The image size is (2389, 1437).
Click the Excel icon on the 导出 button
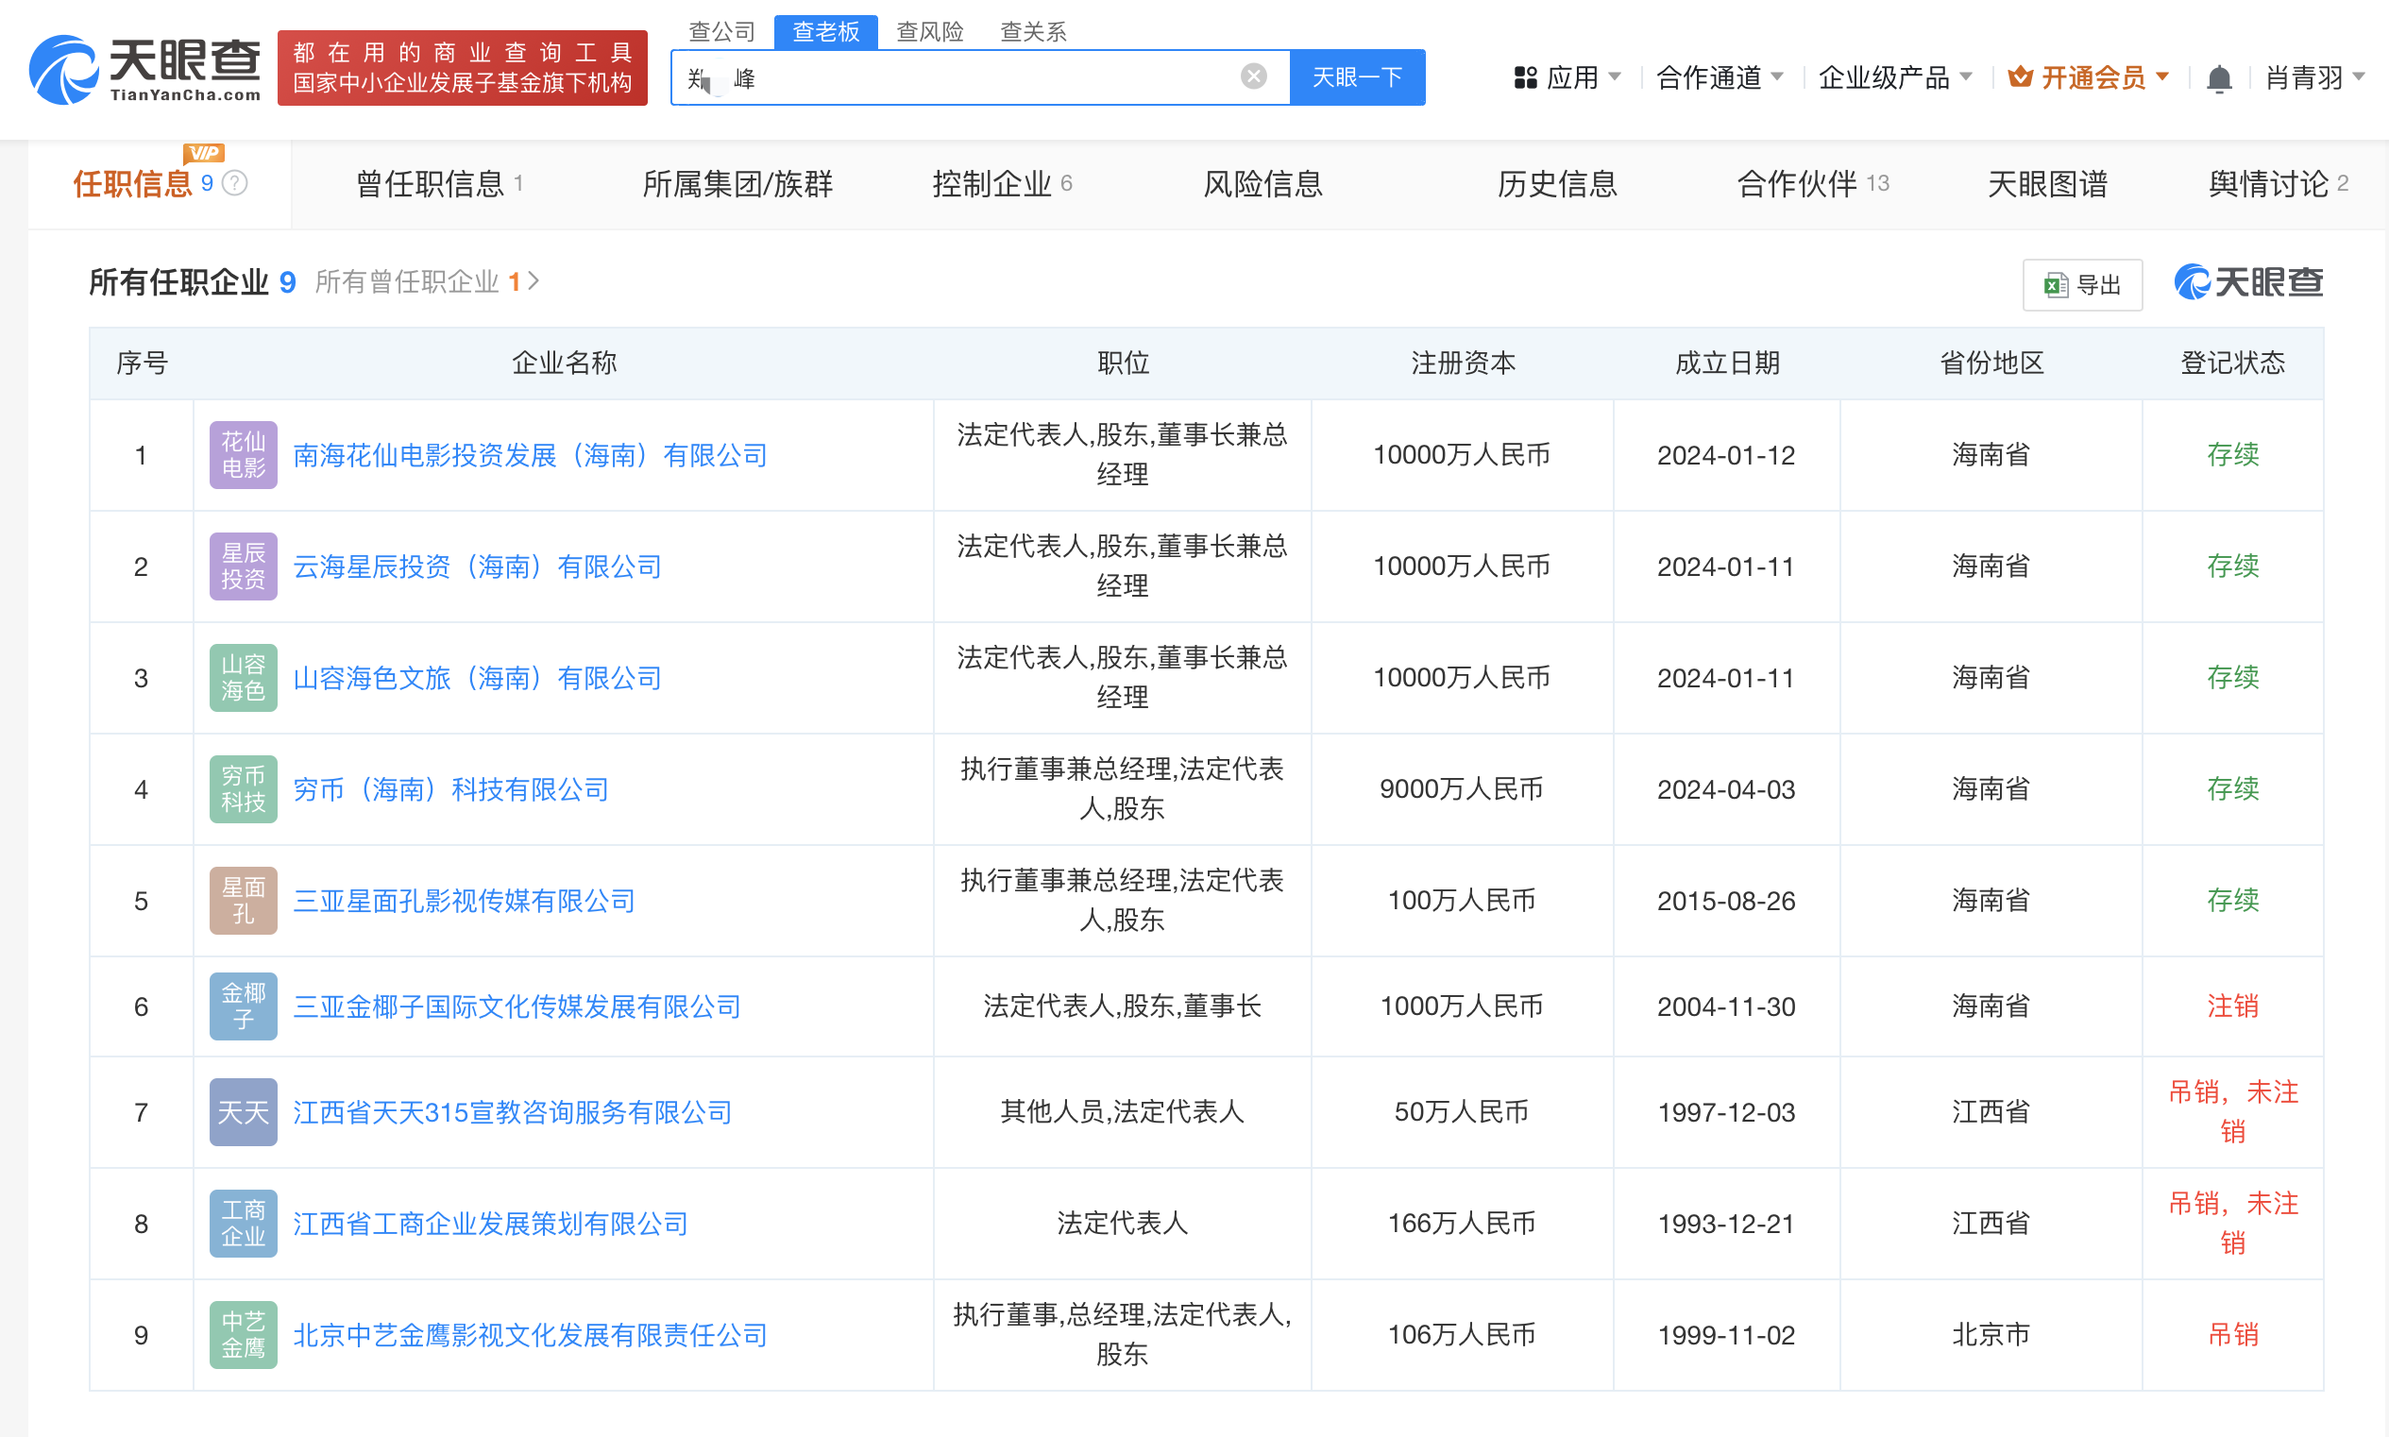(x=2055, y=284)
